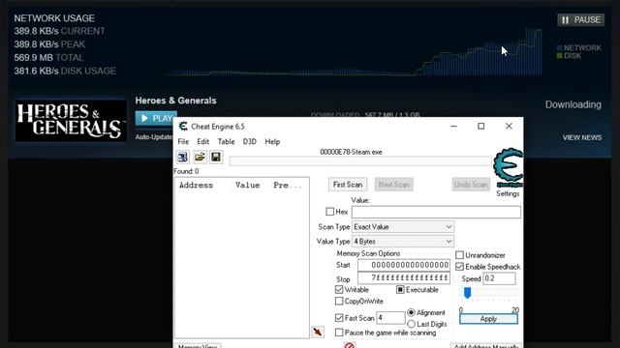Click the Address column header

[196, 185]
